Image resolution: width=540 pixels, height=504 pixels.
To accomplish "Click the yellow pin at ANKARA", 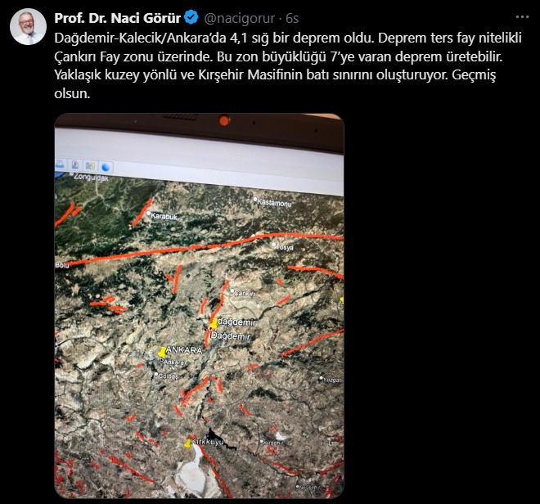I will [x=162, y=352].
